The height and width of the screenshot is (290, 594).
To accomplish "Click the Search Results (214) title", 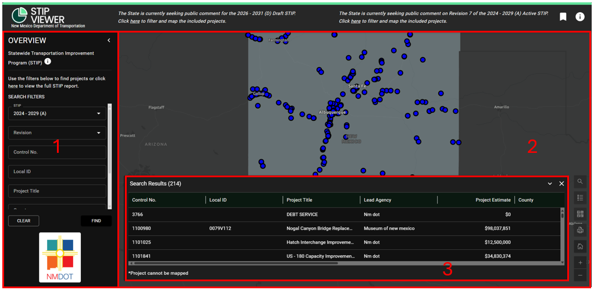I will click(x=155, y=184).
